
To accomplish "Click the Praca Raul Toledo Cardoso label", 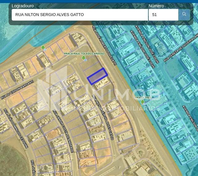I will [84, 53].
